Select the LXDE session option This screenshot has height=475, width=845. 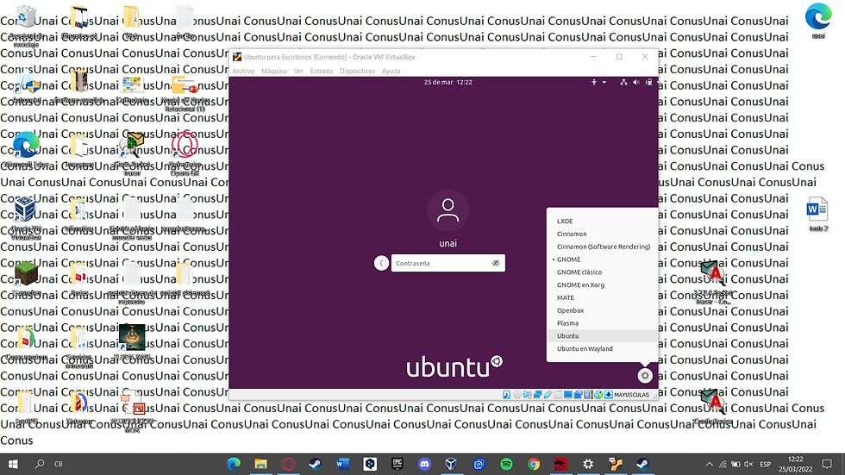(602, 221)
